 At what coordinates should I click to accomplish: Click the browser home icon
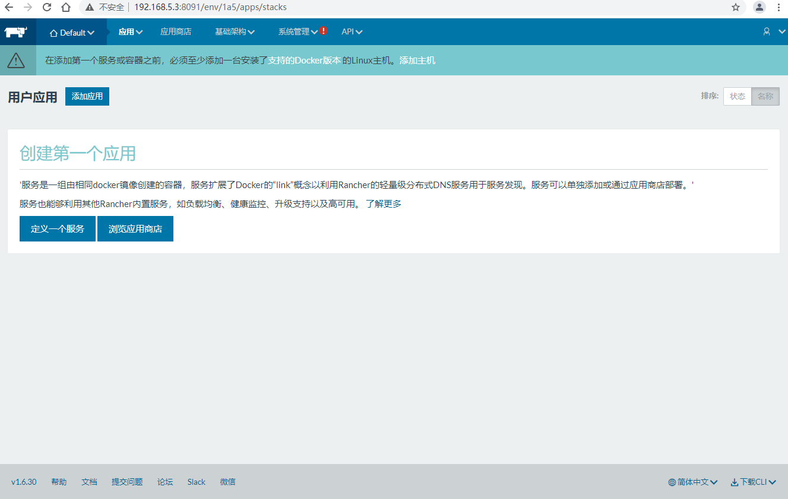66,8
